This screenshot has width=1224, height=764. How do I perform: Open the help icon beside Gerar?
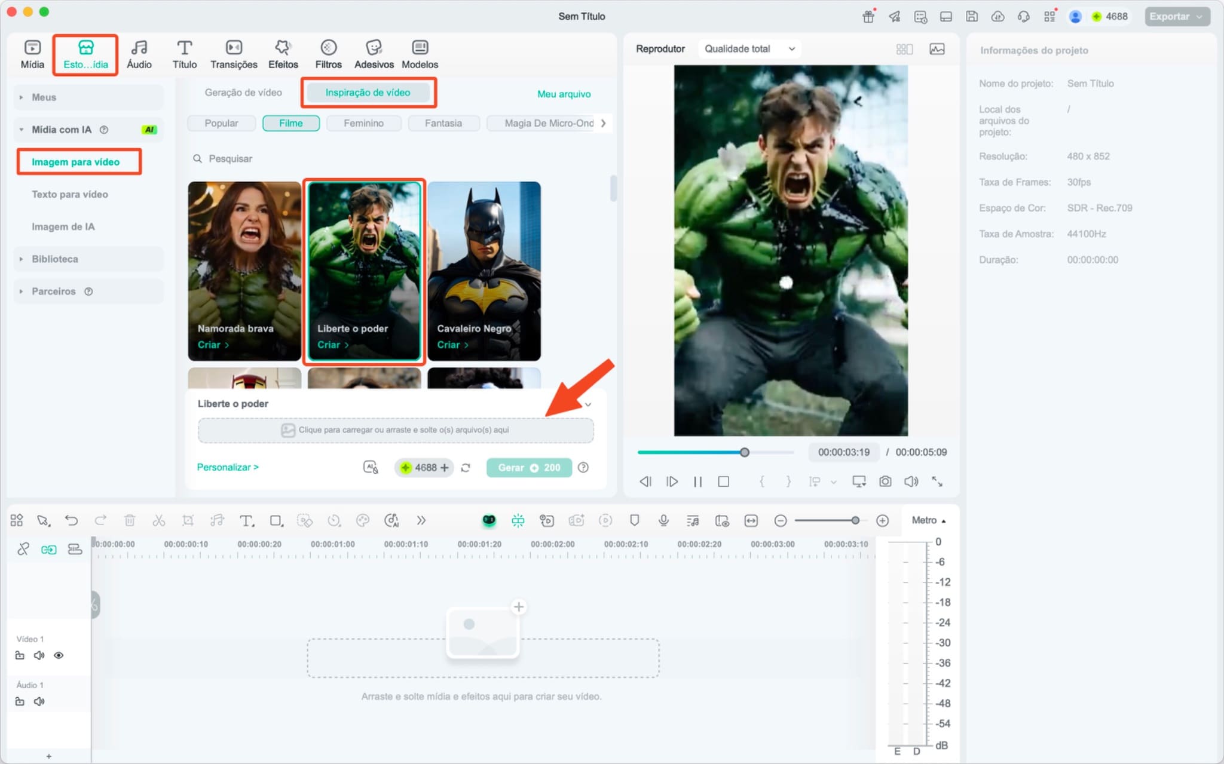583,468
